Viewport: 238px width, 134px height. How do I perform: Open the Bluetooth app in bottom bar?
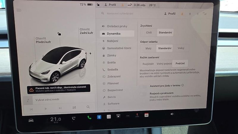pos(99,117)
